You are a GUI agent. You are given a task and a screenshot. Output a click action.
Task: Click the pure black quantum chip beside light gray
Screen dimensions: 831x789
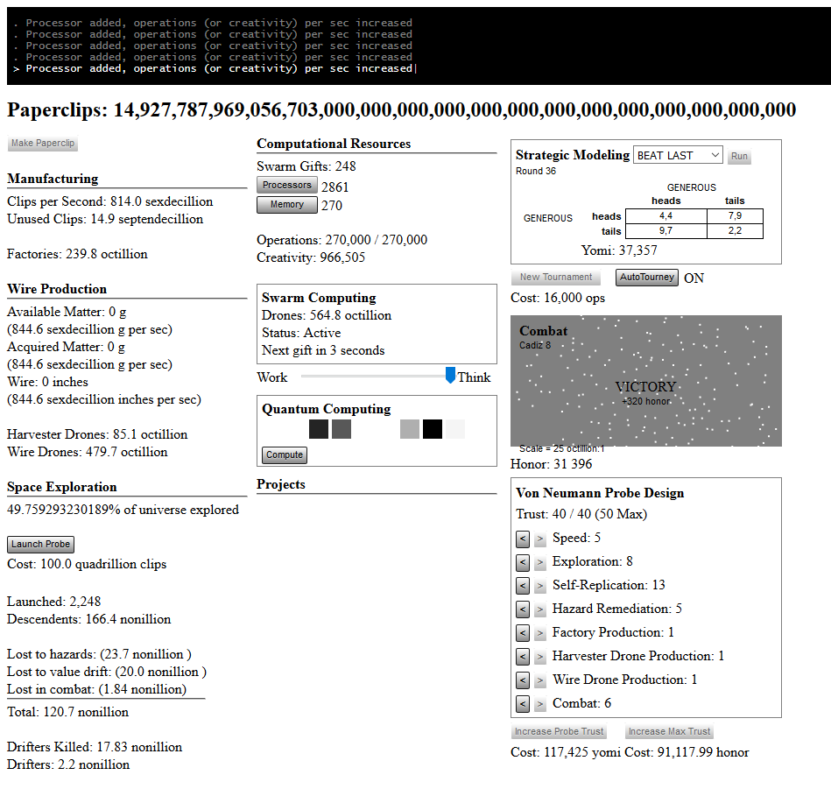pyautogui.click(x=433, y=429)
